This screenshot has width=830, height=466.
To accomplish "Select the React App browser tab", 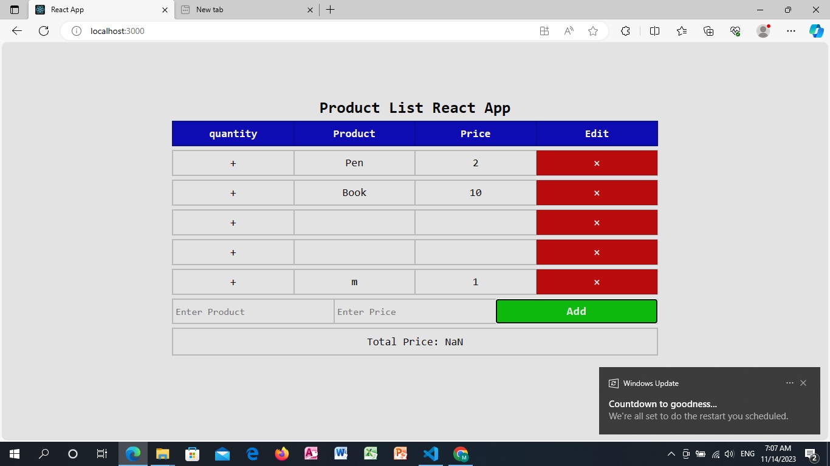I will pyautogui.click(x=100, y=10).
